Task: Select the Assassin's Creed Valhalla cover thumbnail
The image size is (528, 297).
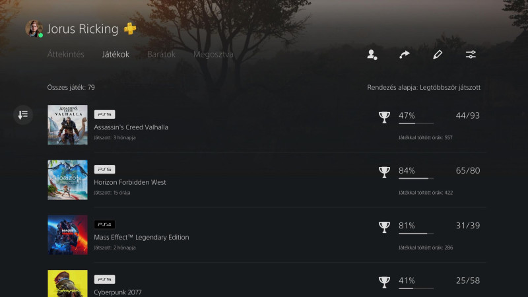Action: point(67,125)
